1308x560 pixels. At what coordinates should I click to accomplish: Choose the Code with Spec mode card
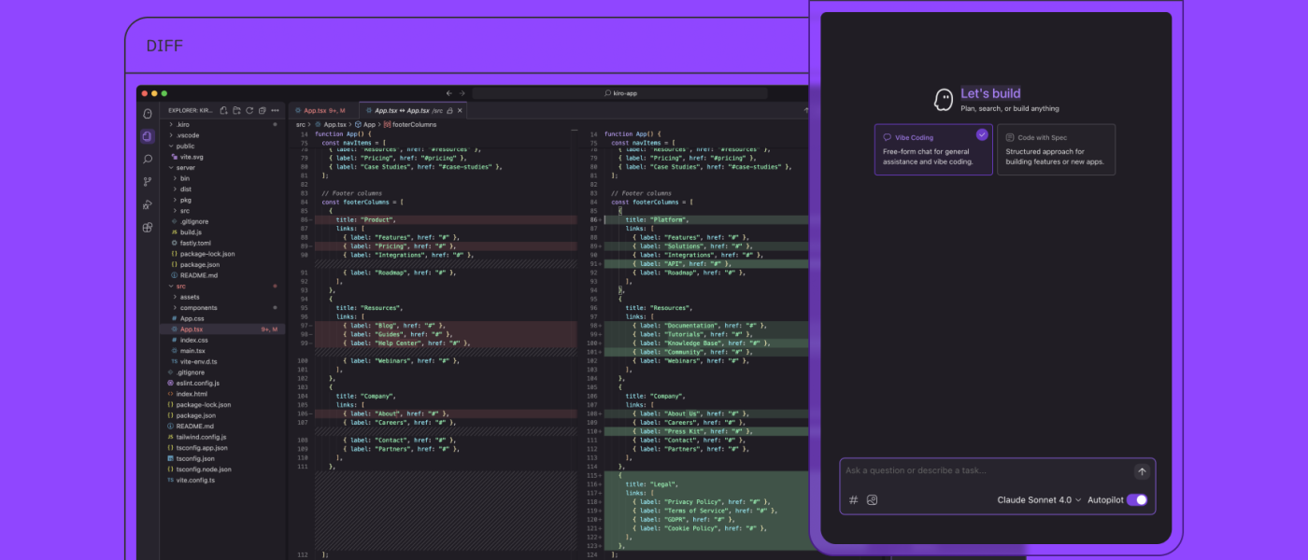click(x=1056, y=149)
